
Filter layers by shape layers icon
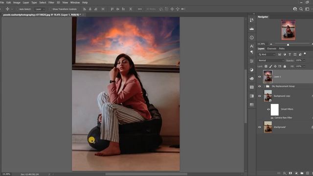pyautogui.click(x=295, y=54)
